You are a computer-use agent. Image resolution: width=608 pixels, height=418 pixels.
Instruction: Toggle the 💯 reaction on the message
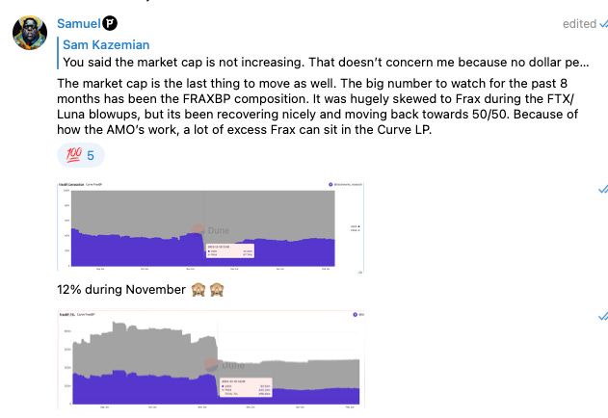(x=81, y=155)
